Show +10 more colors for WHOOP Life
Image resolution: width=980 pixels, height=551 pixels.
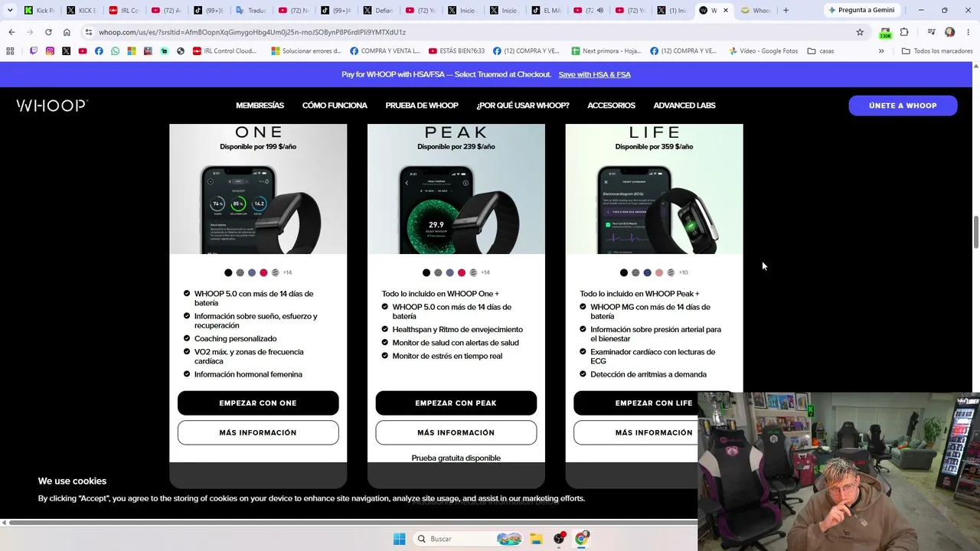click(683, 272)
